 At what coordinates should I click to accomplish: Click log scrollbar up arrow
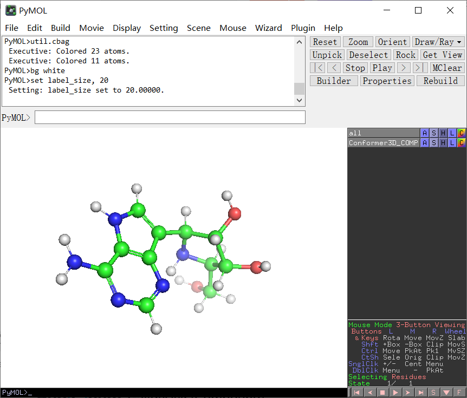click(x=299, y=42)
